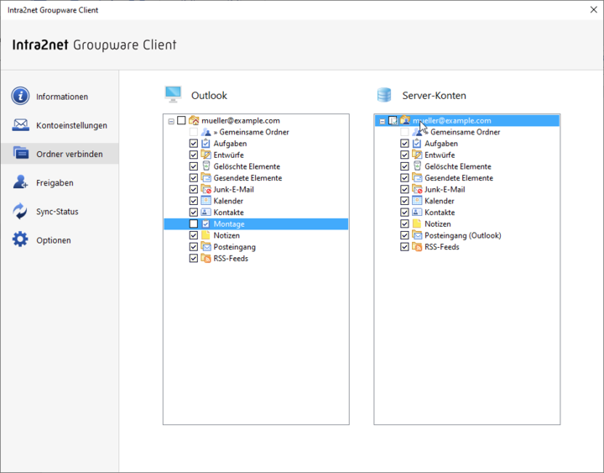Click the Server-Konten RSS-Feeds icon
604x473 pixels.
417,246
